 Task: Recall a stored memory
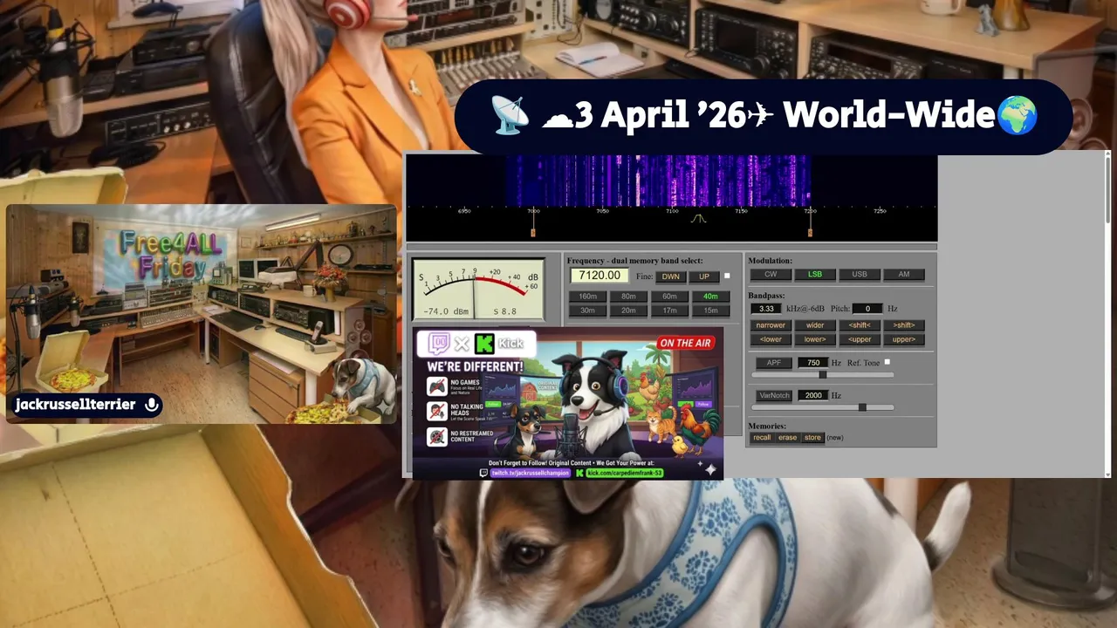[x=762, y=438]
